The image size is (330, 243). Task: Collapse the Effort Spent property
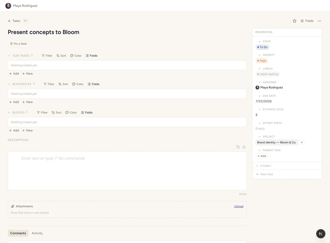[x=259, y=123]
